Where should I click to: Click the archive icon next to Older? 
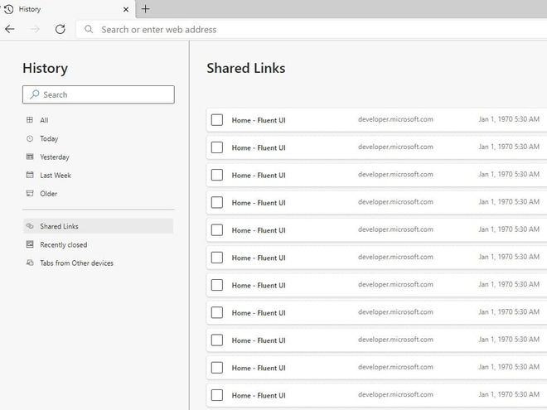click(30, 193)
